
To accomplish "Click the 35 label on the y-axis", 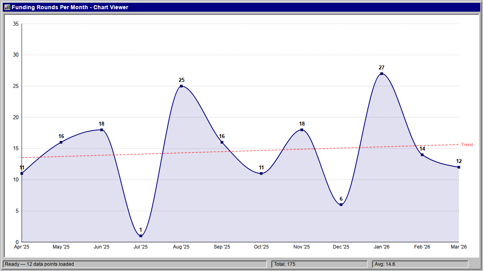I will [16, 24].
